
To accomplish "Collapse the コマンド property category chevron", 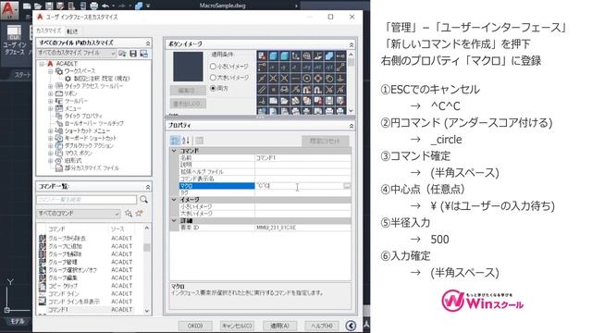I will (174, 151).
